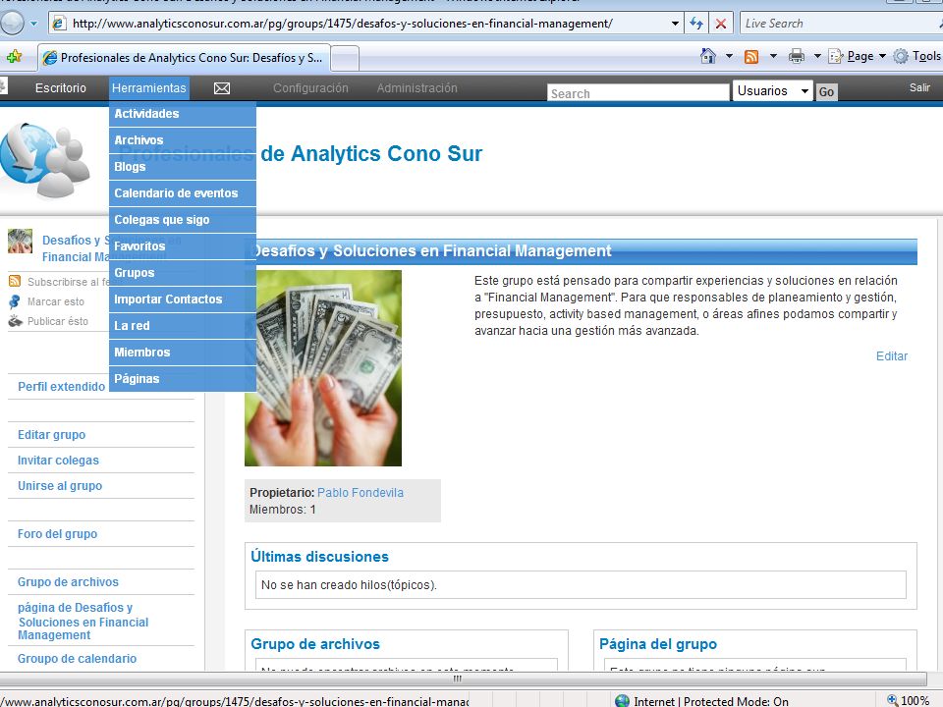Click the Go search button
Screen dimensions: 943x707
tap(826, 92)
